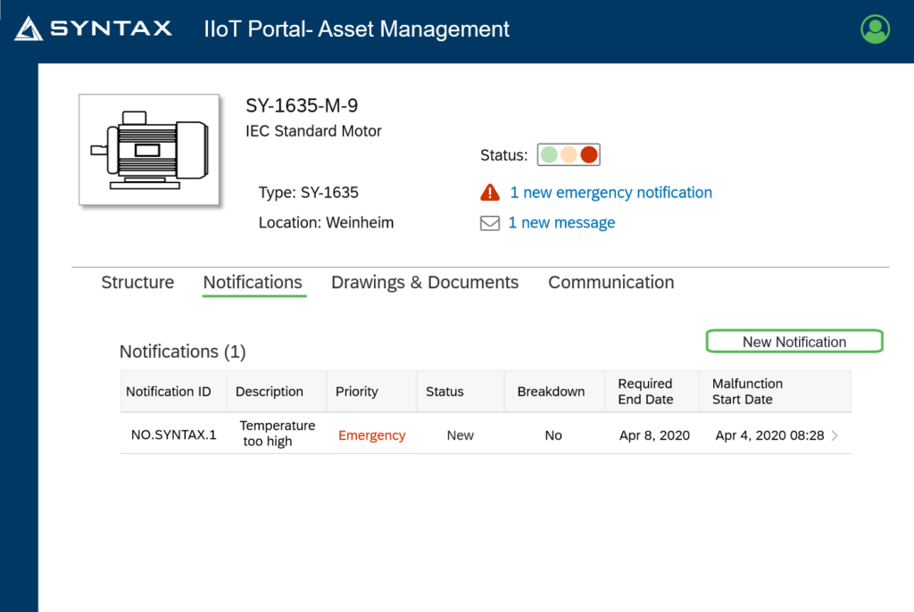
Task: Click the Notifications (1) section heading
Action: click(x=182, y=351)
